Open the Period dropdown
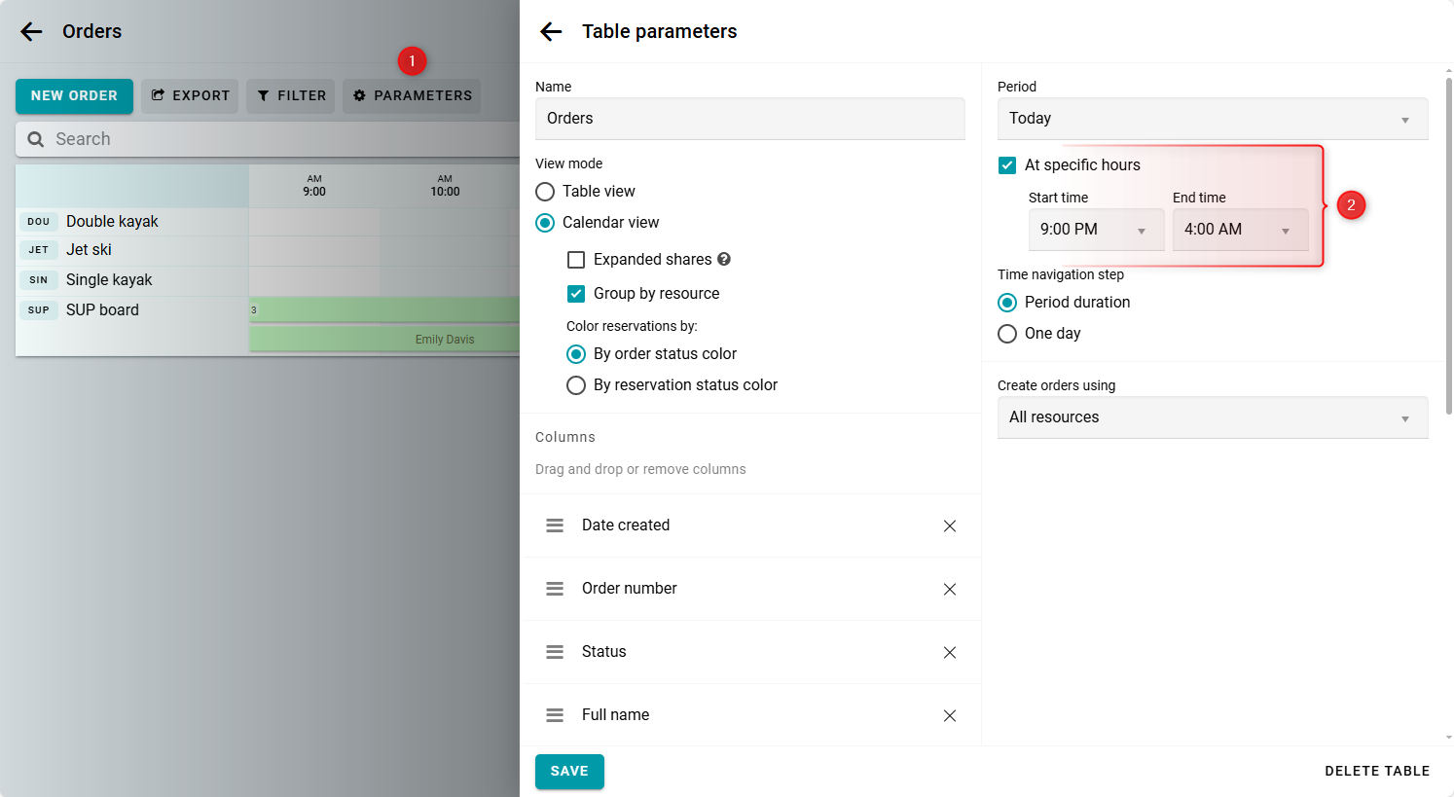 [x=1212, y=119]
